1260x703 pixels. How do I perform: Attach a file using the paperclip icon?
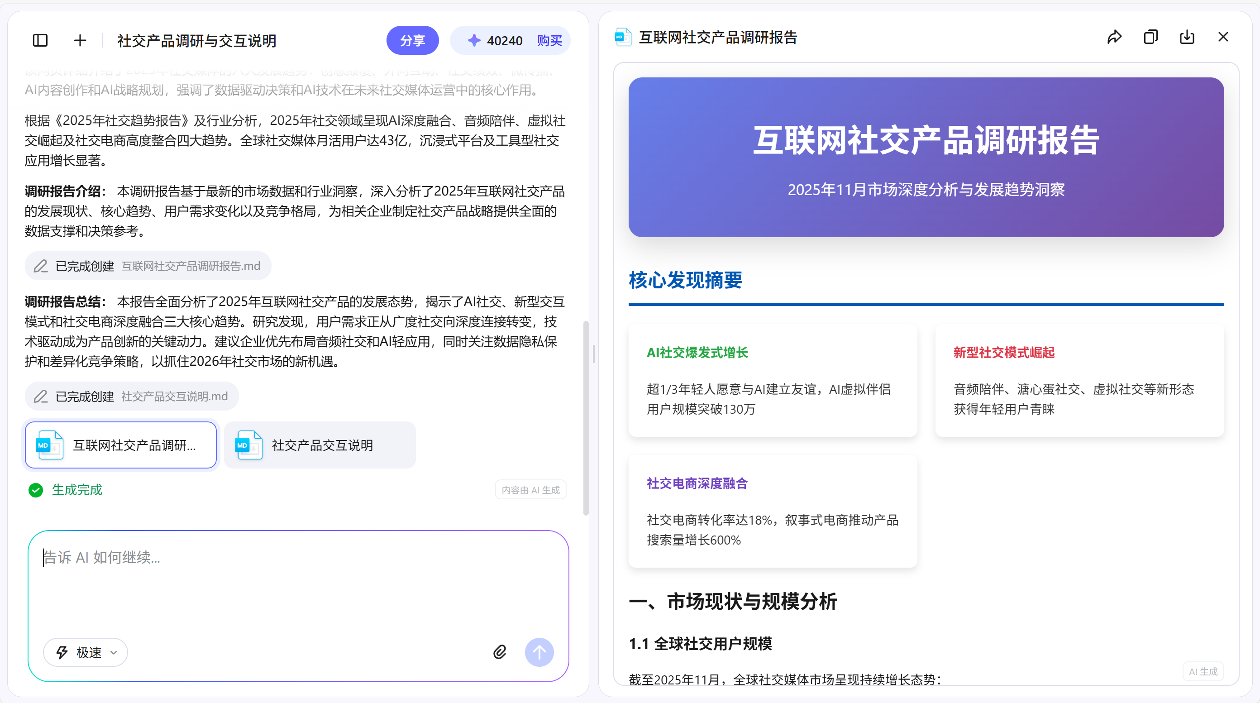(499, 652)
